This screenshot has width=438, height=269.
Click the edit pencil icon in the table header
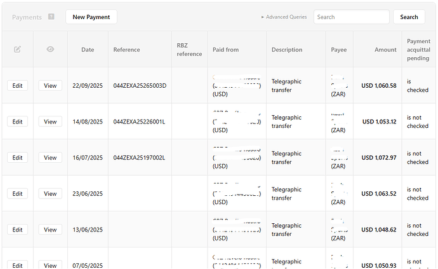pos(17,50)
